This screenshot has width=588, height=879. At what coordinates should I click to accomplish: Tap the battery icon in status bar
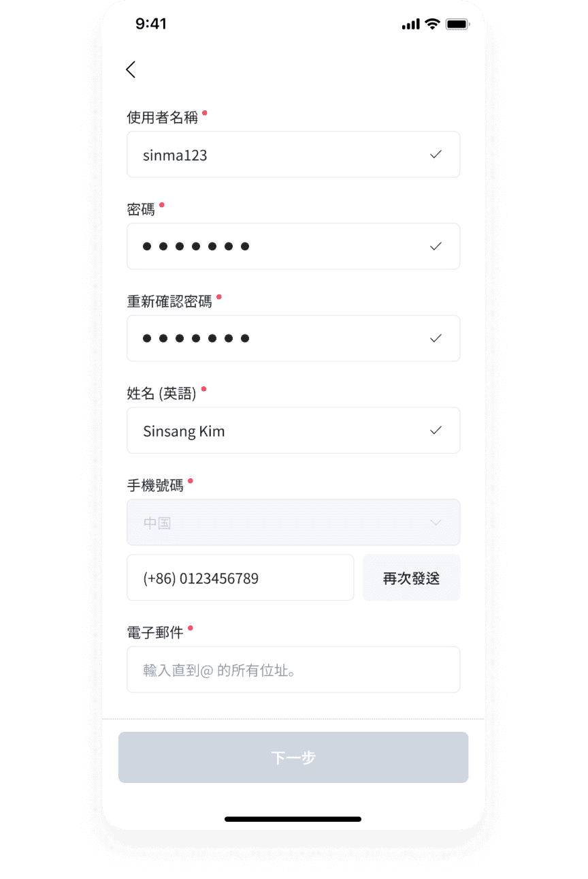click(457, 24)
